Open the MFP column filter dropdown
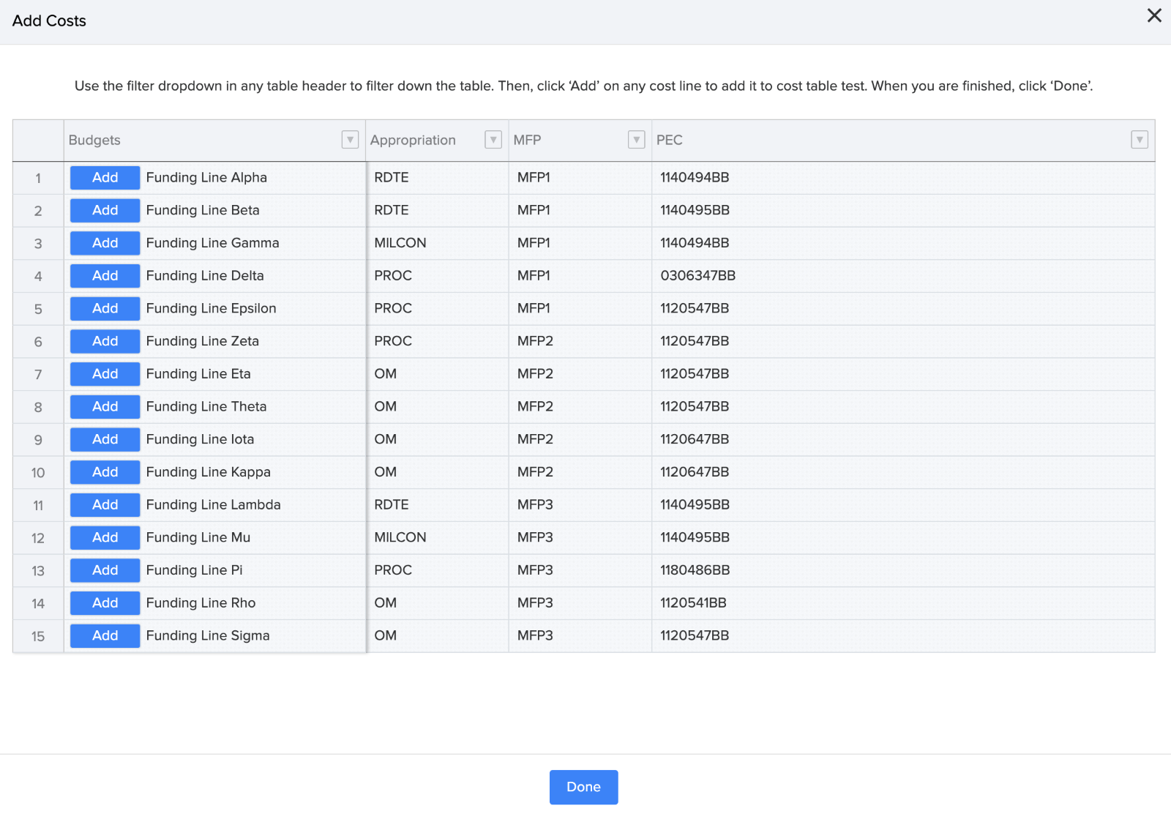This screenshot has height=814, width=1171. pyautogui.click(x=636, y=140)
